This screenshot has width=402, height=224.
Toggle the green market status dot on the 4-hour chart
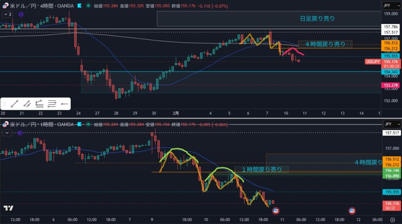click(87, 6)
